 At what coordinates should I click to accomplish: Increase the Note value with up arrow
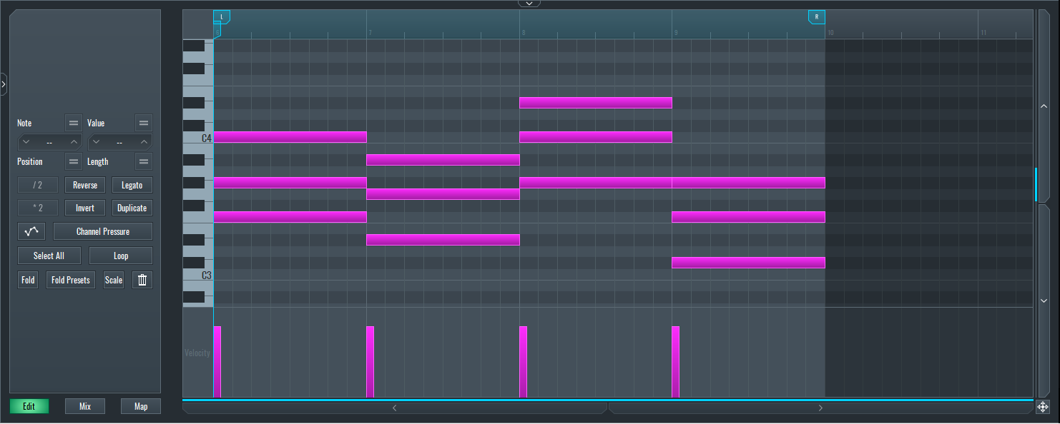click(x=73, y=142)
